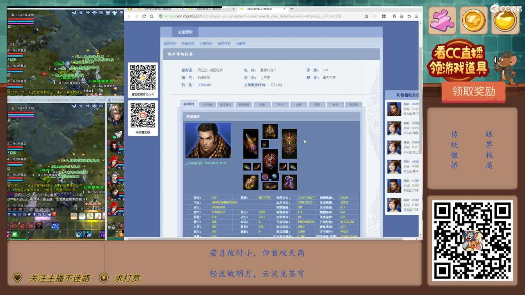Image resolution: width=525 pixels, height=295 pixels.
Task: Click the pink puzzle piece icon
Action: [442, 20]
